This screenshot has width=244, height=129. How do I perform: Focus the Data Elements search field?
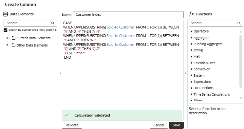(30, 23)
